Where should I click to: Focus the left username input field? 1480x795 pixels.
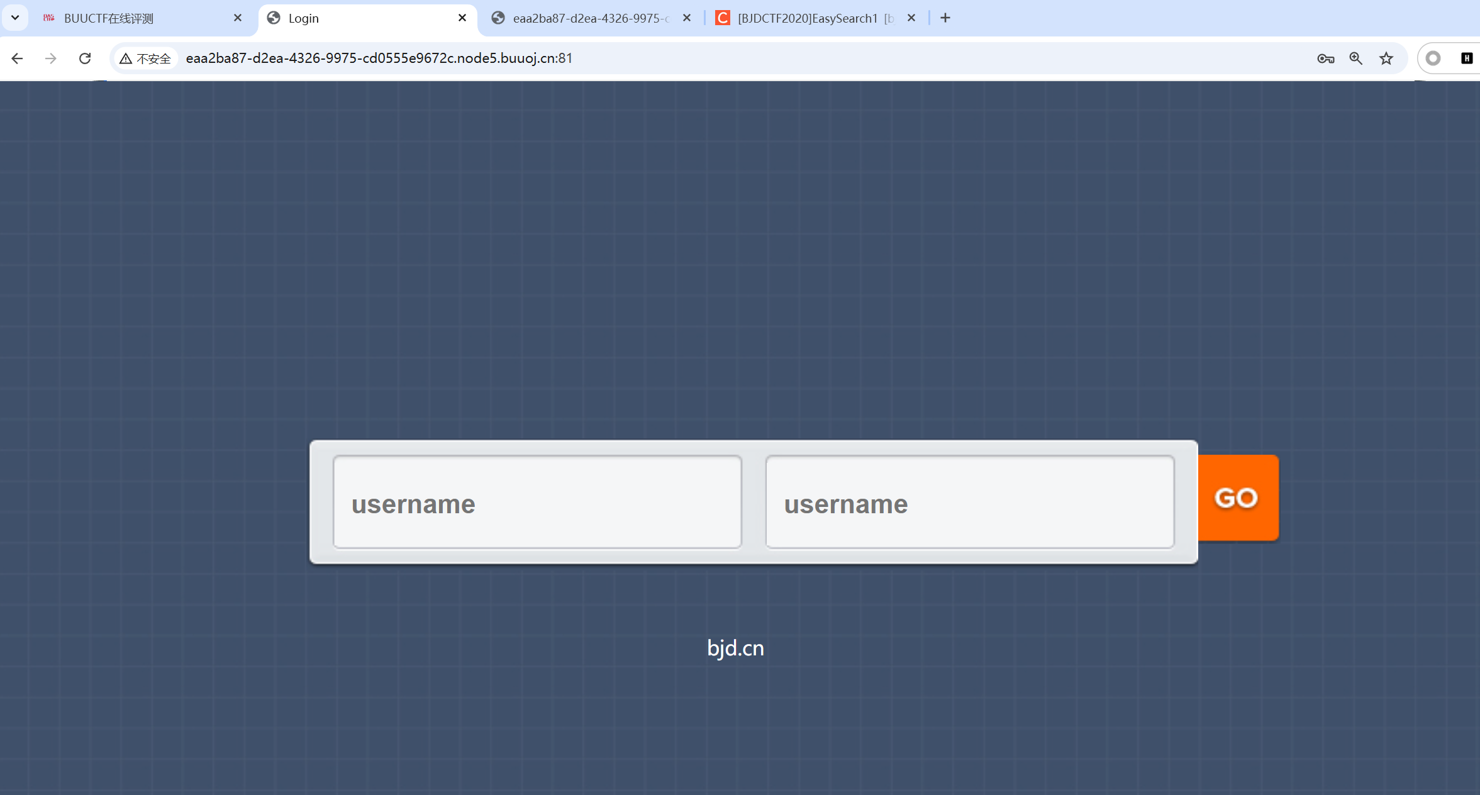[537, 503]
